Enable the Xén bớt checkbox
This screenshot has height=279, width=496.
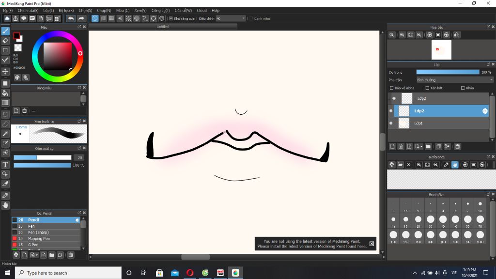coord(427,88)
